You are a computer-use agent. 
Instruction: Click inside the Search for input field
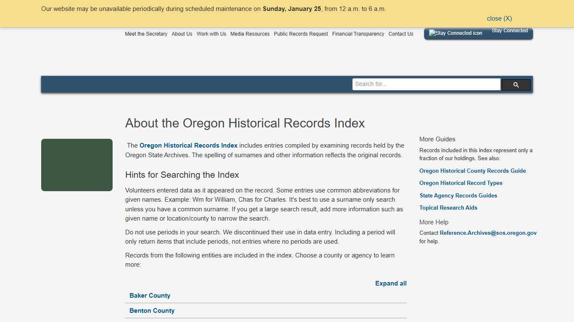[426, 84]
